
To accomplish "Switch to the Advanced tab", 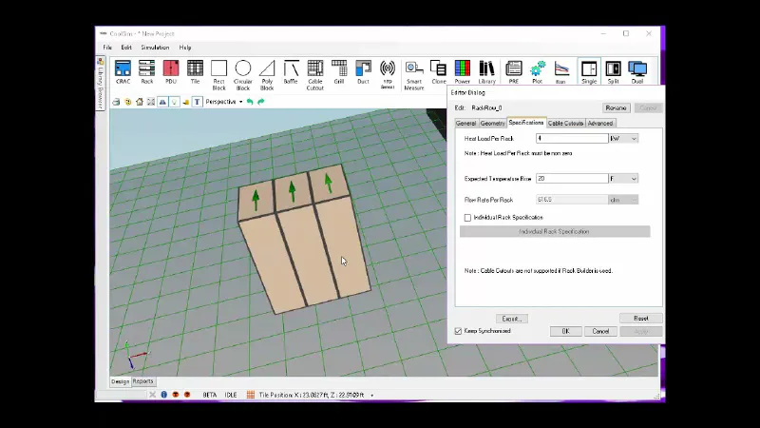I will point(600,124).
